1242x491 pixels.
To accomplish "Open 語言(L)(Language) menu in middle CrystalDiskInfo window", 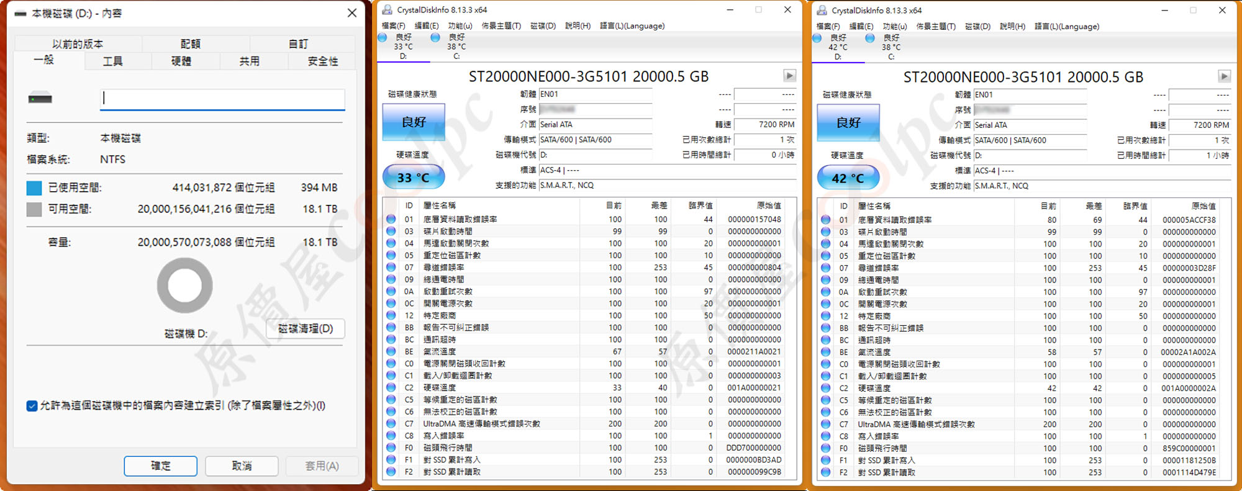I will pos(632,26).
